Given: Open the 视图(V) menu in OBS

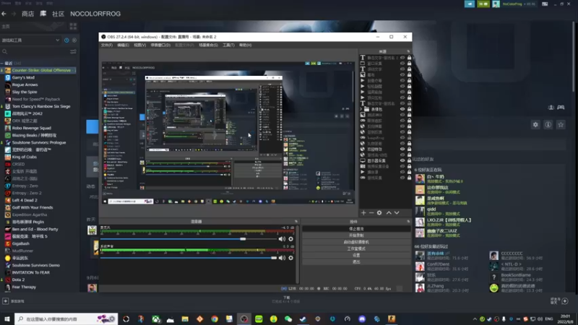Looking at the screenshot, I should pos(139,45).
